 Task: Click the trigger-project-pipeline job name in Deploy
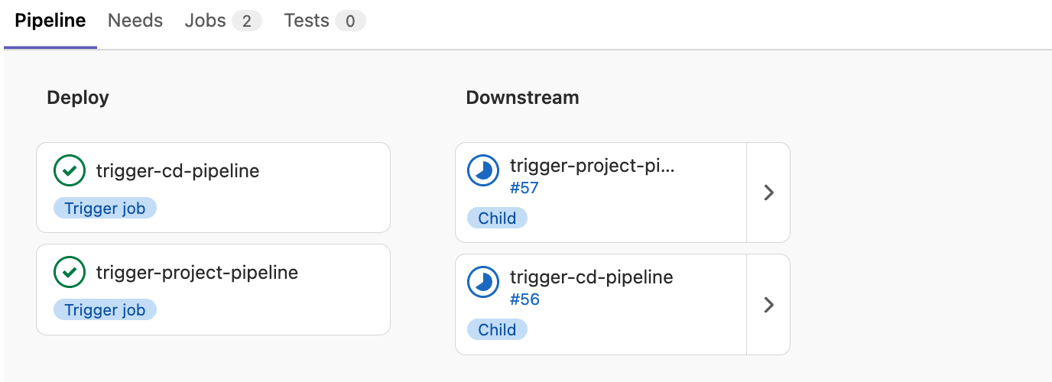pos(197,272)
